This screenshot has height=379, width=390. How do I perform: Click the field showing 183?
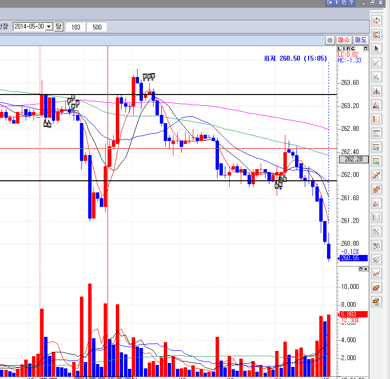click(76, 27)
